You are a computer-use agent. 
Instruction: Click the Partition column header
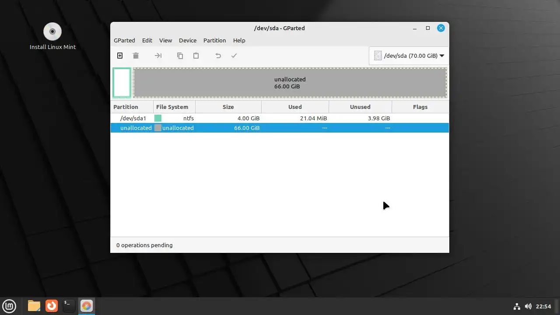132,107
